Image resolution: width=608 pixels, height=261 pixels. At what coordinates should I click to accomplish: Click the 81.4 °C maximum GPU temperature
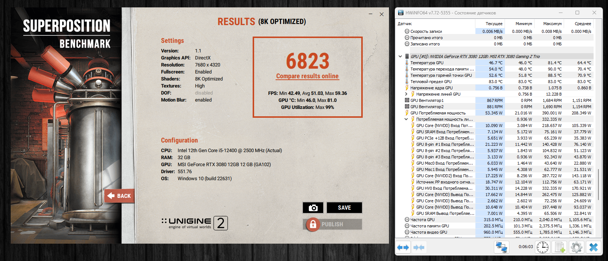[555, 63]
